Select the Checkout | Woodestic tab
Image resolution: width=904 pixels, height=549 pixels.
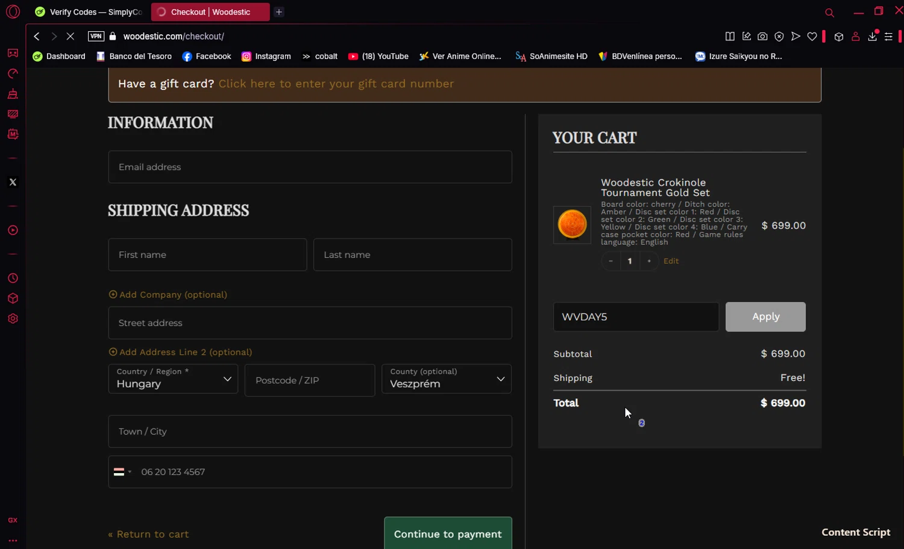(x=210, y=12)
